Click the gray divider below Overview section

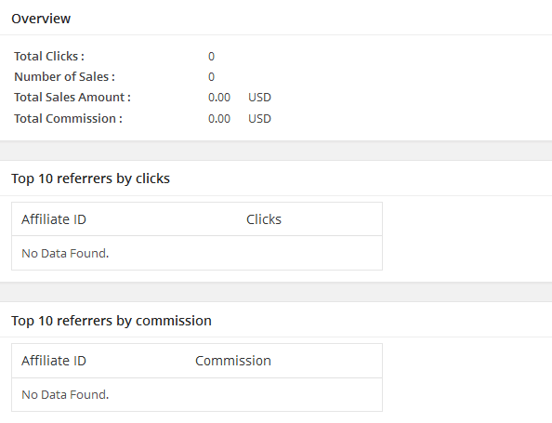point(276,151)
